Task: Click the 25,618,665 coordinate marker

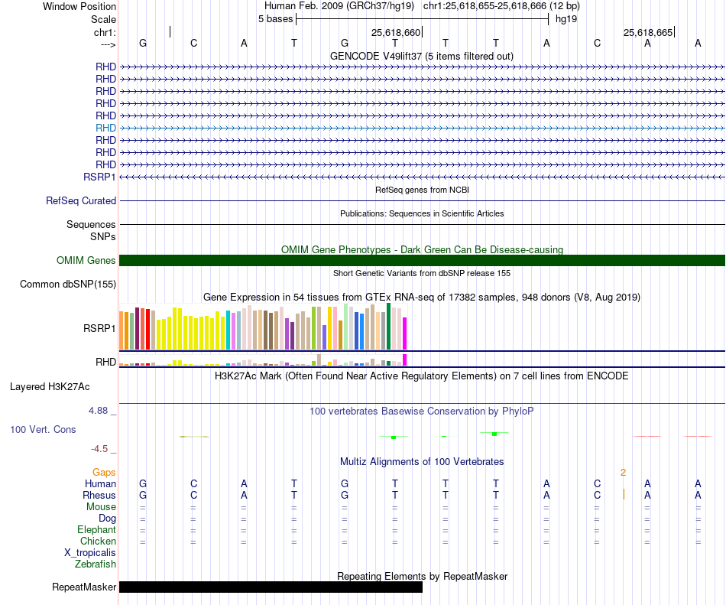Action: pos(648,32)
